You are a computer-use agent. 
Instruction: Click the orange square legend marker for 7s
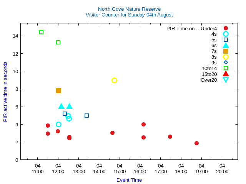[226, 51]
